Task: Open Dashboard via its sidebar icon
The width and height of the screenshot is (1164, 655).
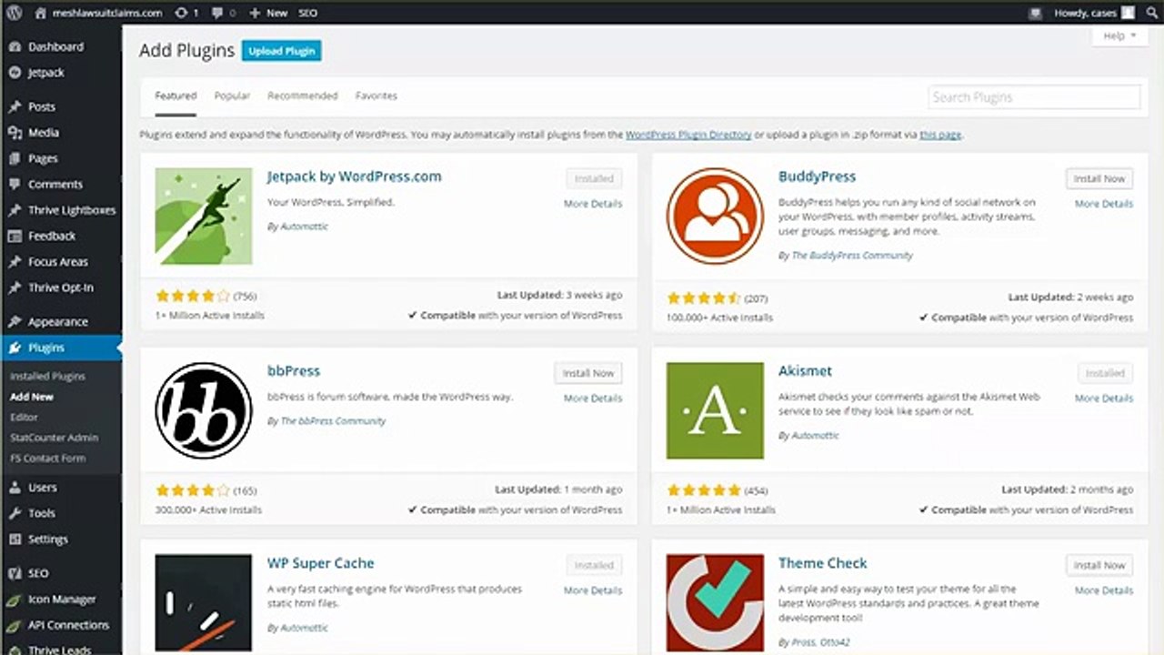Action: [15, 46]
